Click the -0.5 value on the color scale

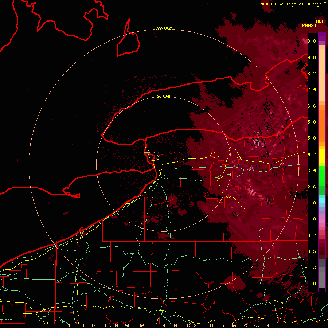pos(310,251)
